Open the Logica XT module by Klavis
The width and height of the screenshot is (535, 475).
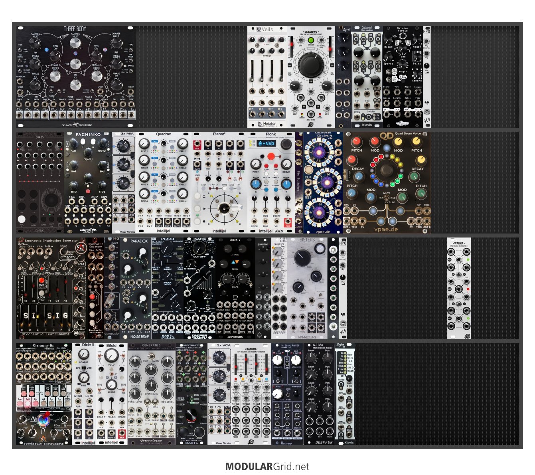coord(345,394)
